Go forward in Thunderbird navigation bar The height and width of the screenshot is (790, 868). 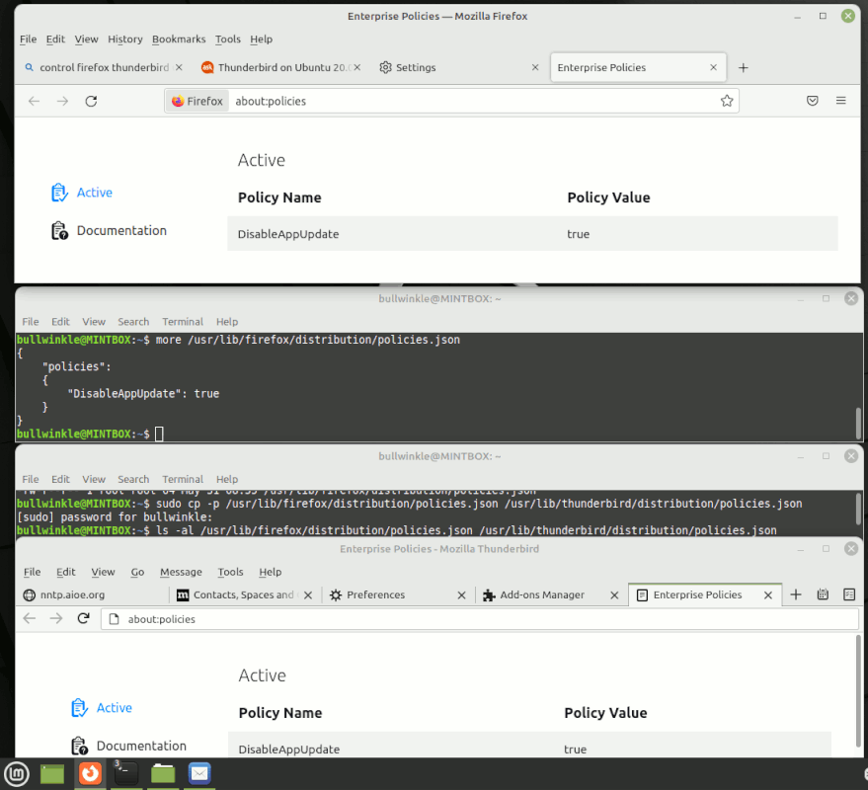(x=56, y=618)
